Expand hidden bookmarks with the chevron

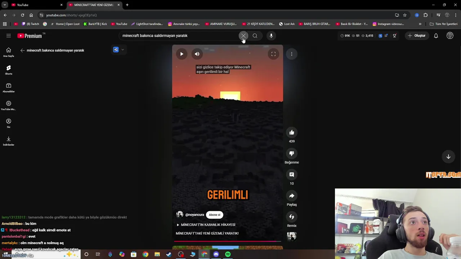click(420, 24)
